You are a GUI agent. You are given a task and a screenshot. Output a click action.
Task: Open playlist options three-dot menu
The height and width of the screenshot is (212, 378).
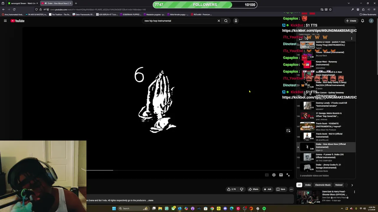tap(352, 38)
